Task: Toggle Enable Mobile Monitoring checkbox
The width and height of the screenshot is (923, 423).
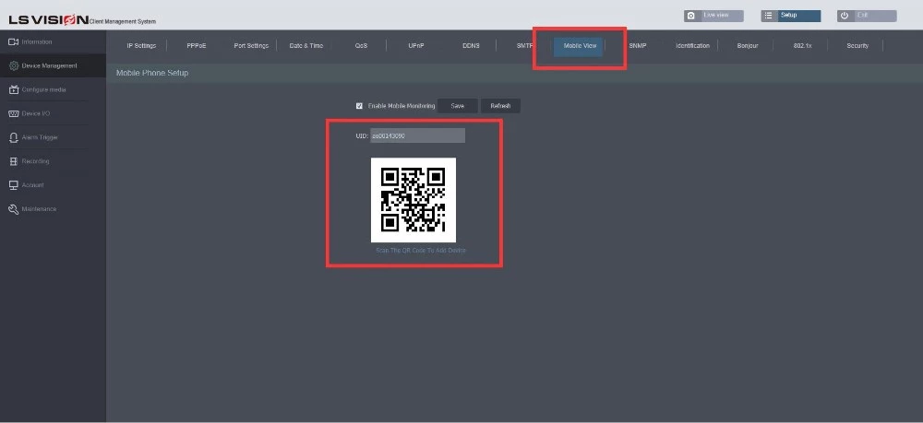Action: 359,106
